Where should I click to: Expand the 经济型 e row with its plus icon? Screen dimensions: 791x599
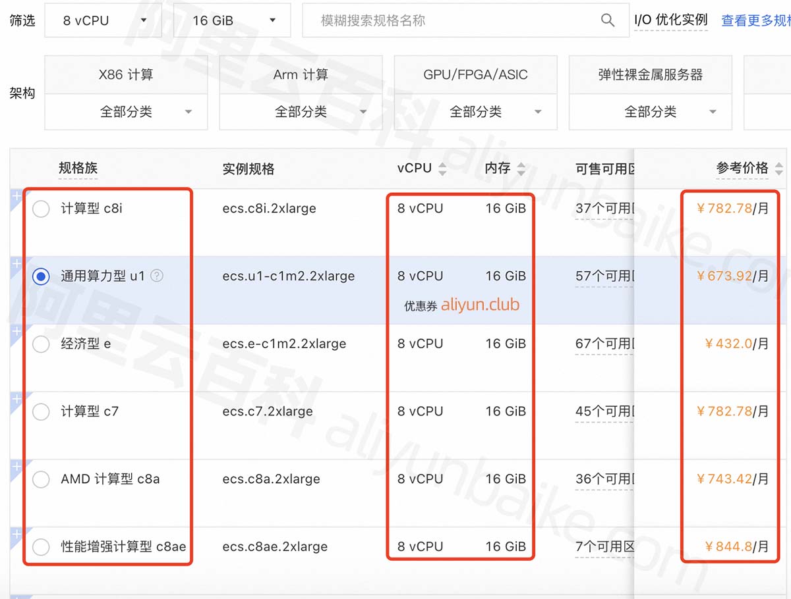16,331
